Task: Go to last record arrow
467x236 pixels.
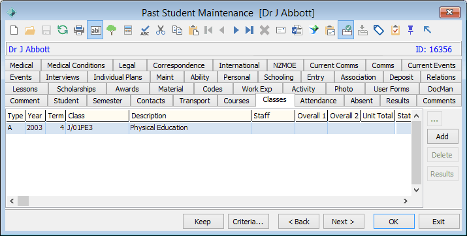Action: tap(250, 30)
